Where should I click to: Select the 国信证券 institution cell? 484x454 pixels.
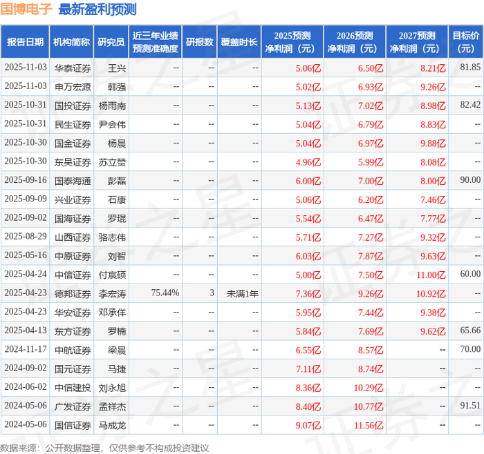coord(73,425)
